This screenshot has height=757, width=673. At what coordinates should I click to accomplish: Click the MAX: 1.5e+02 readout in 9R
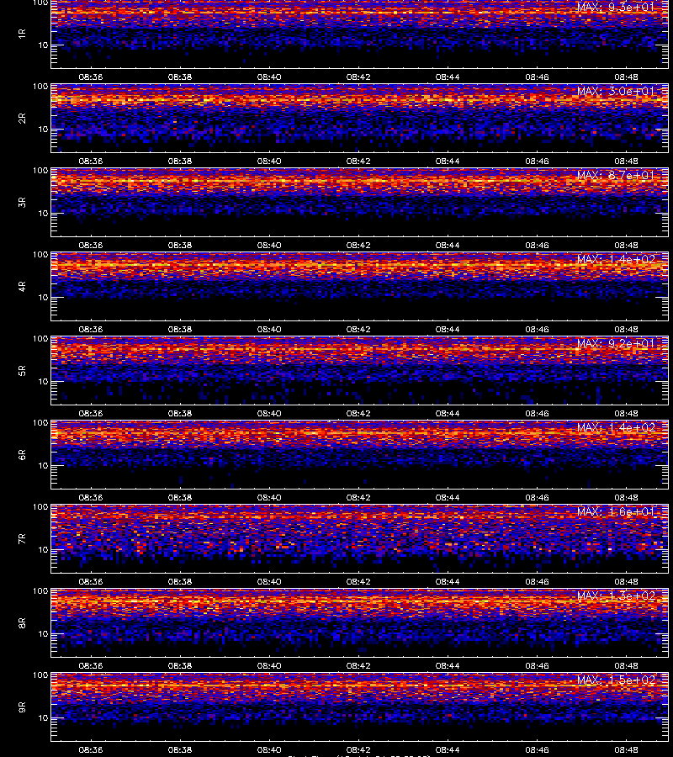(616, 680)
